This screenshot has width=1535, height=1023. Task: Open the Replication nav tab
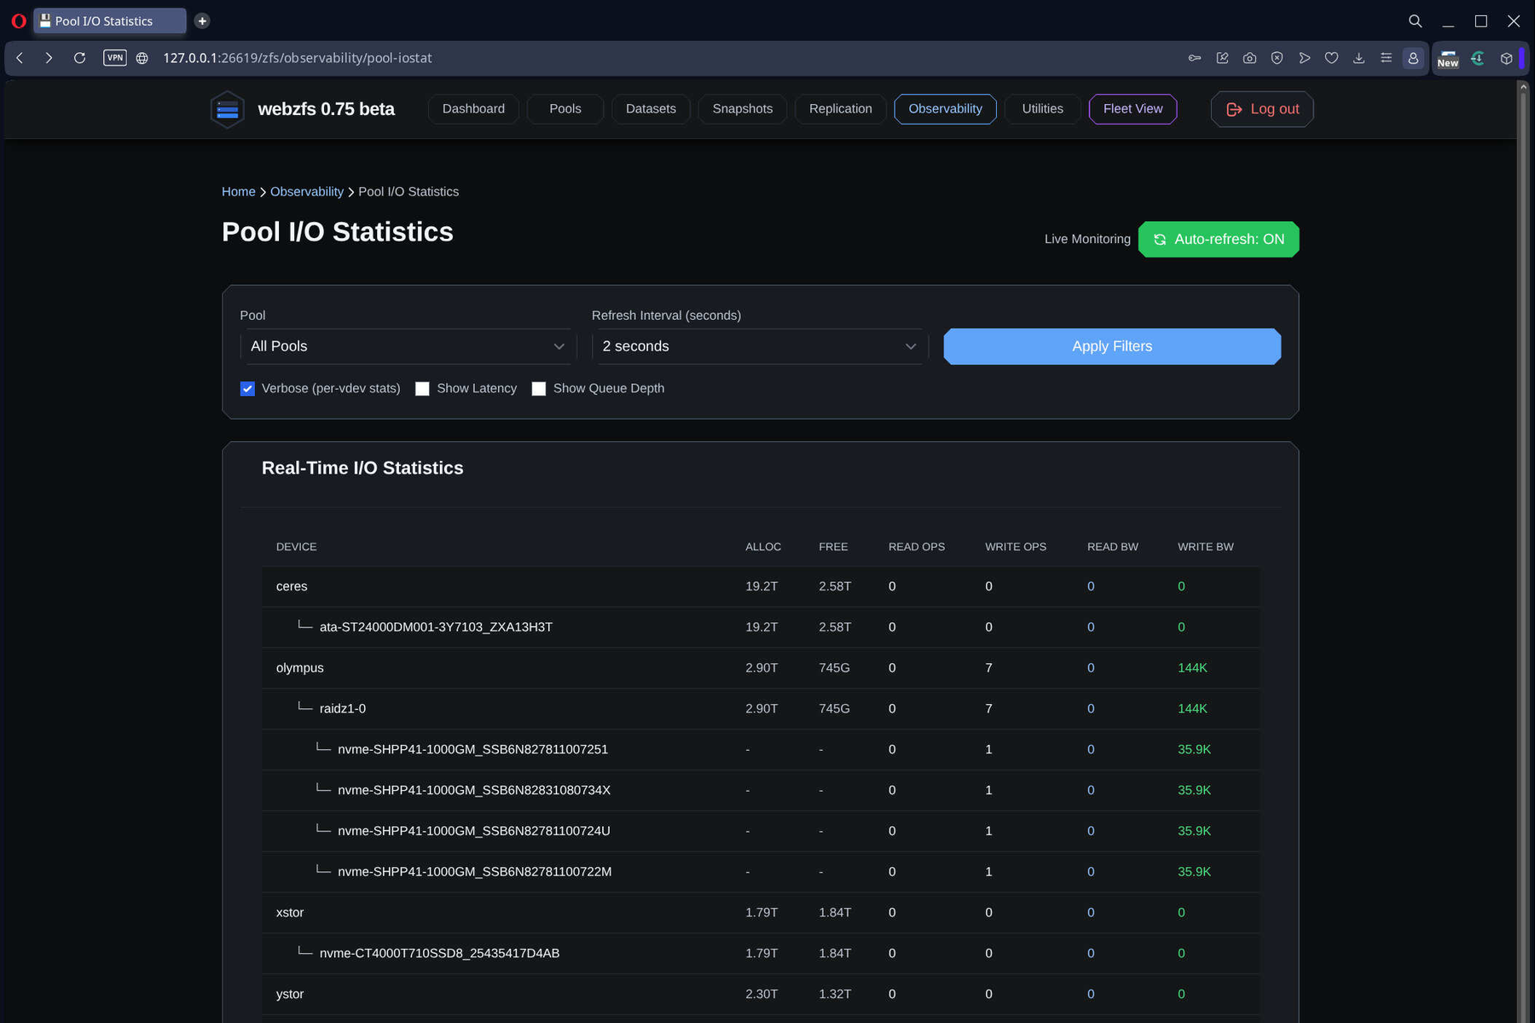(841, 109)
